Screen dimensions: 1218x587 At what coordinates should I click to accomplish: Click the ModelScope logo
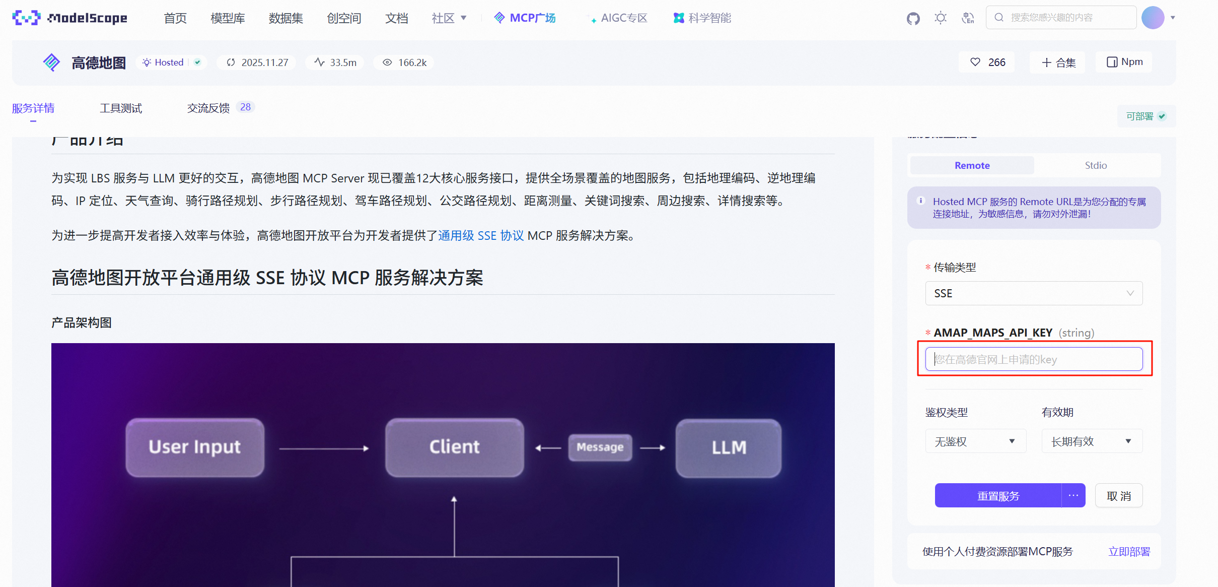[x=69, y=18]
